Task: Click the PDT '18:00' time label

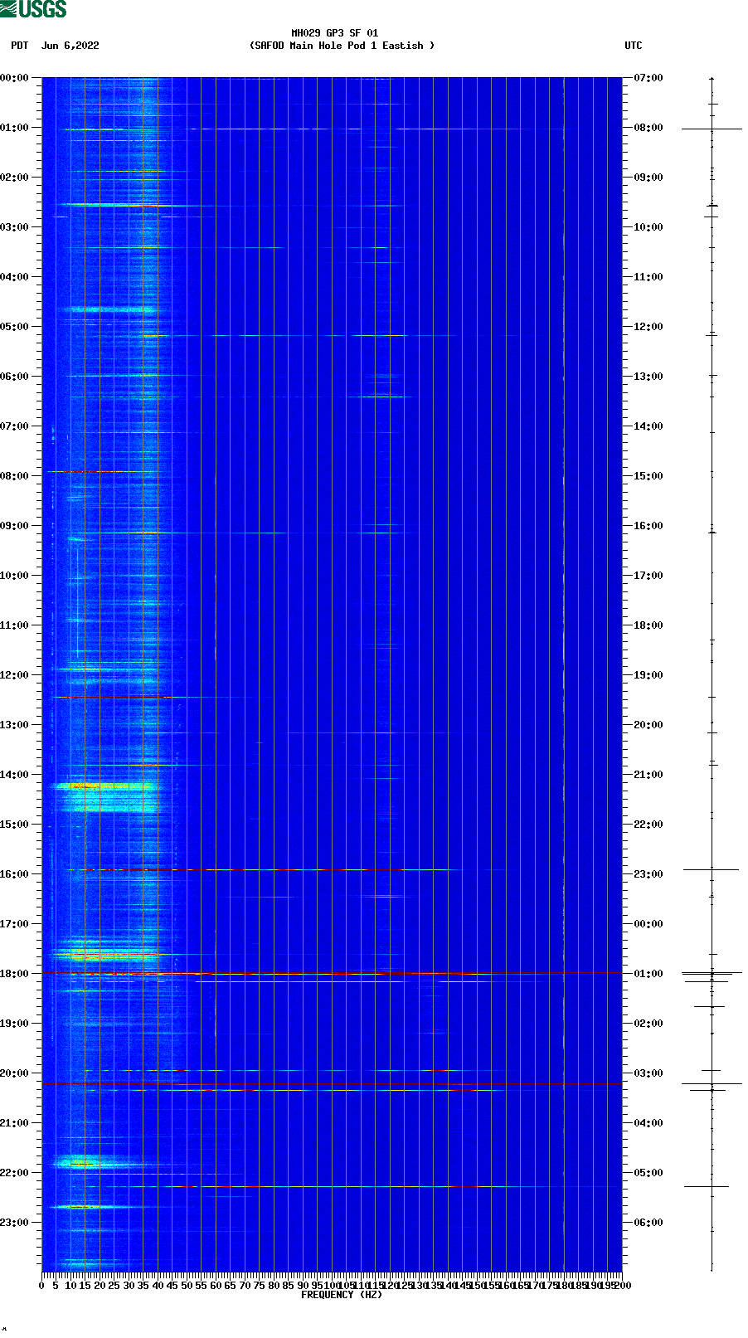Action: tap(14, 974)
